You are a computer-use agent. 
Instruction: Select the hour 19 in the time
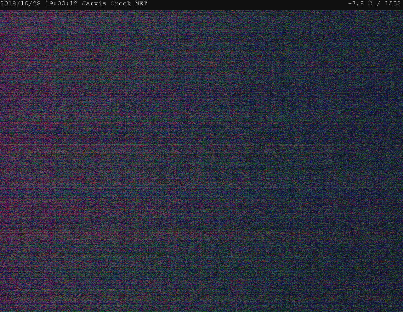pos(49,4)
